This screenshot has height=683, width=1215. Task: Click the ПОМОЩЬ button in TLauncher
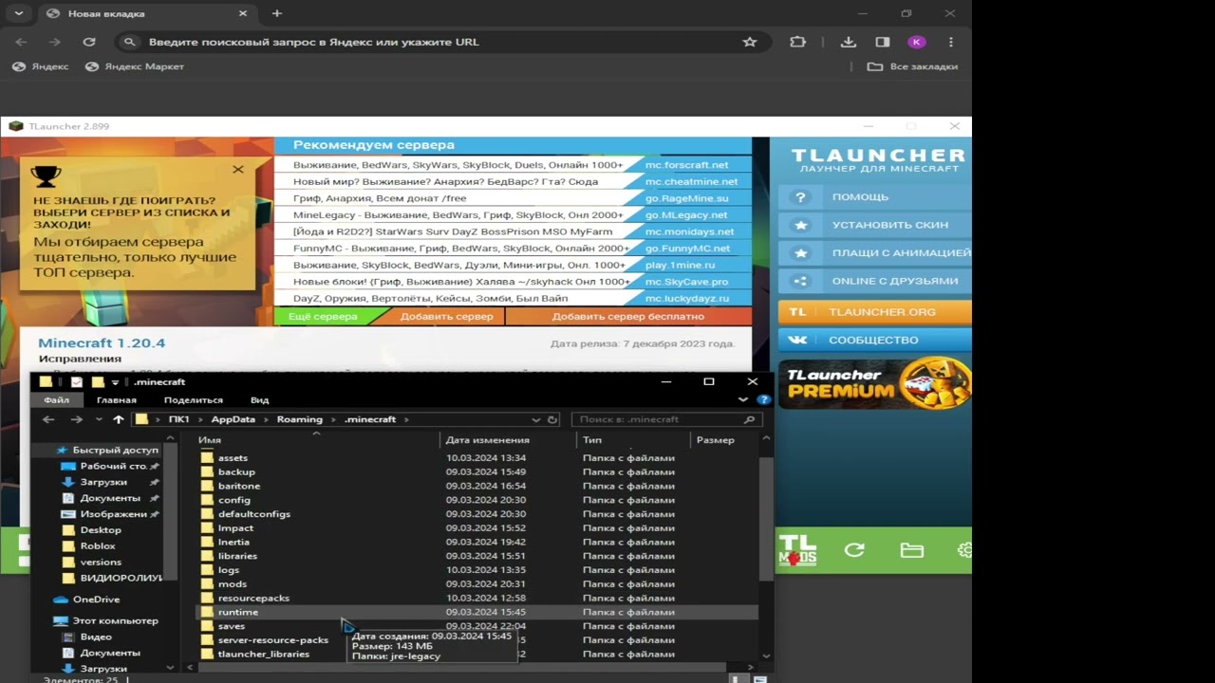pyautogui.click(x=874, y=197)
